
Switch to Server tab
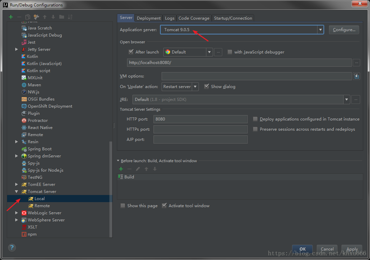[x=126, y=18]
